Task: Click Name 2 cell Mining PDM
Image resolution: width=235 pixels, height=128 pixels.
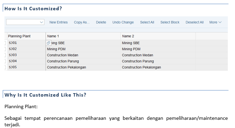Action: coord(158,49)
